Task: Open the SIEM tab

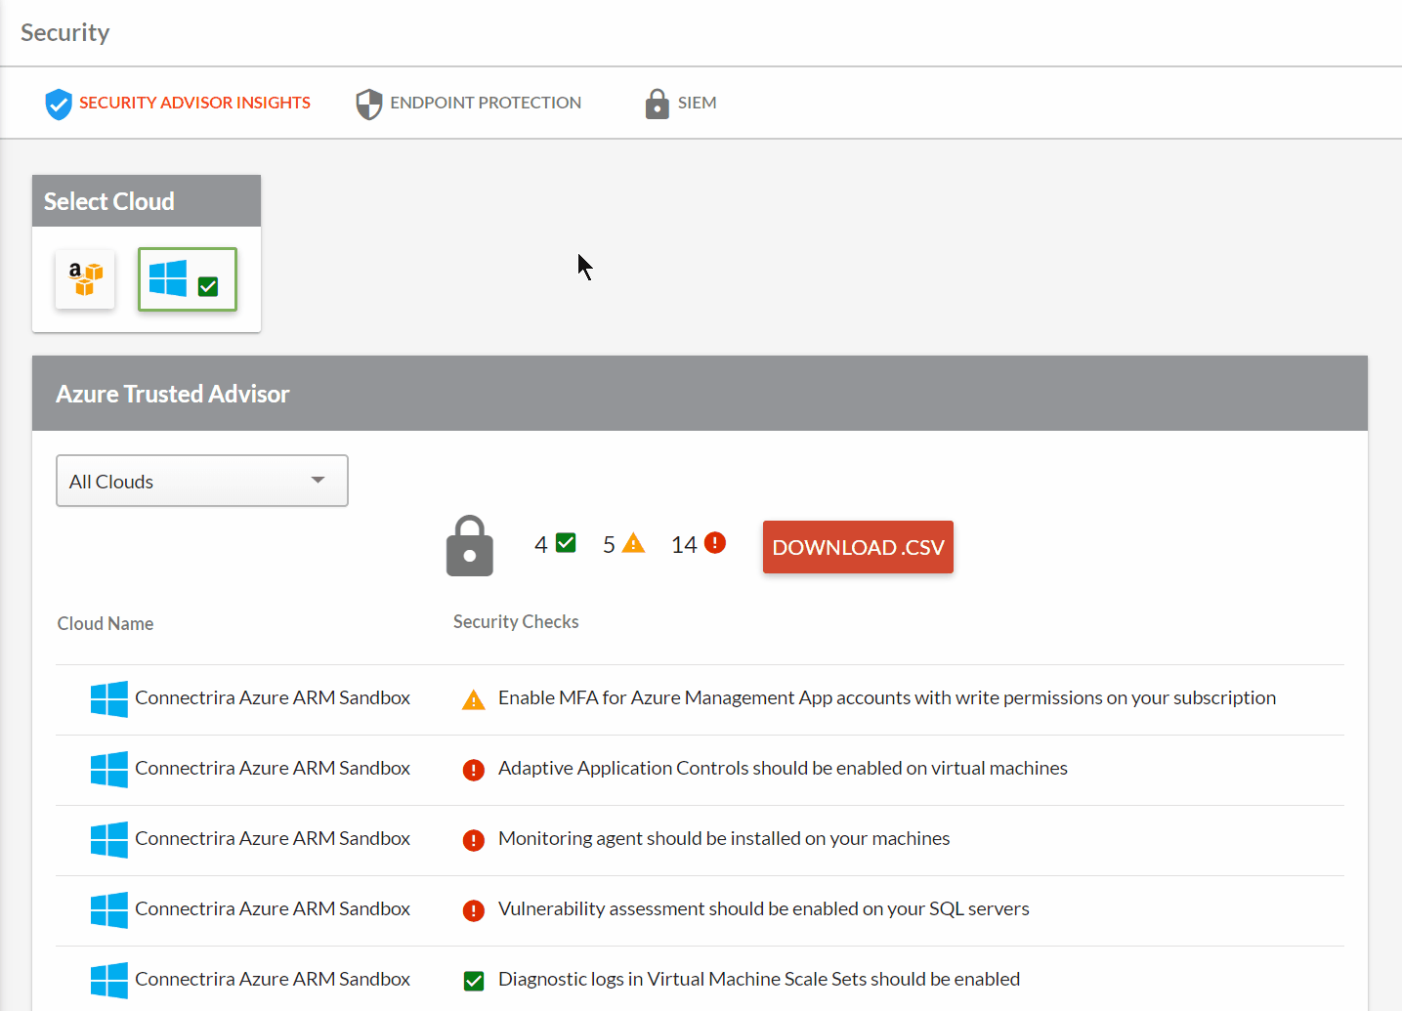Action: coord(681,103)
